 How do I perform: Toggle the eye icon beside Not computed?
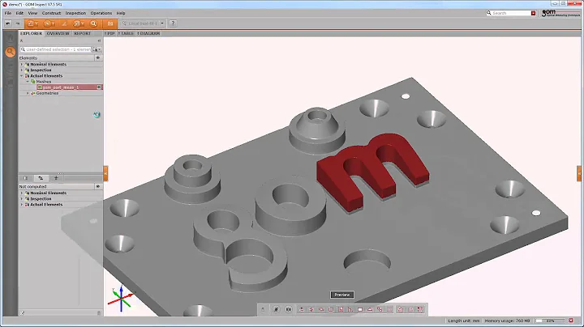coord(98,186)
